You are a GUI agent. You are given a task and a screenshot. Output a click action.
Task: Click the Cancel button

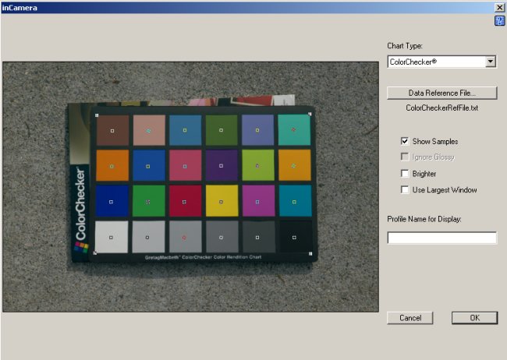pos(410,318)
